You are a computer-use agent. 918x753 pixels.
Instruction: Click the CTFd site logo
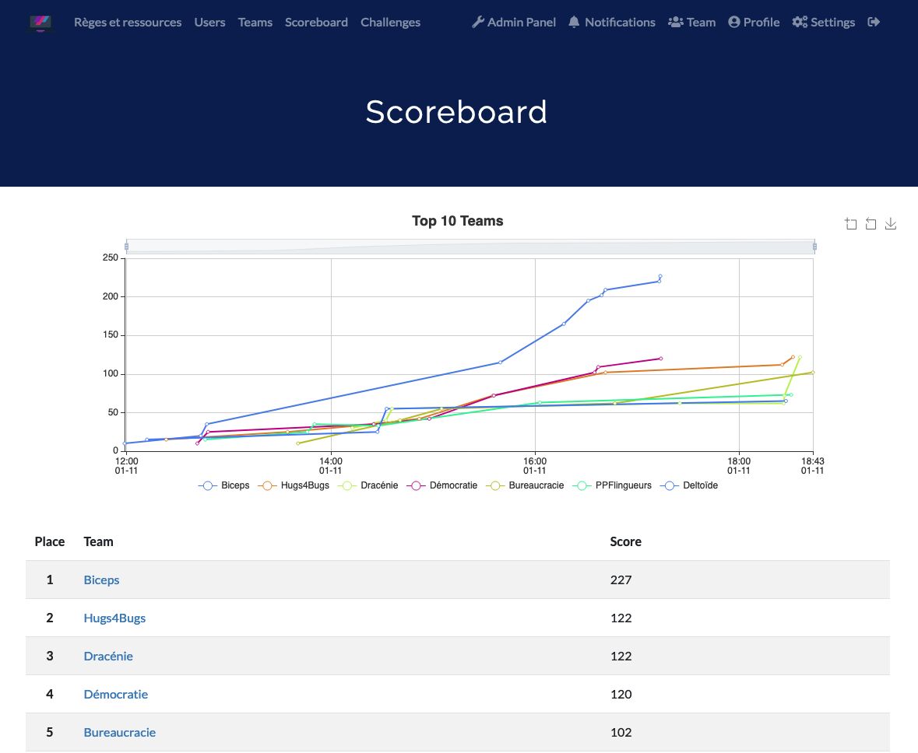[x=40, y=23]
